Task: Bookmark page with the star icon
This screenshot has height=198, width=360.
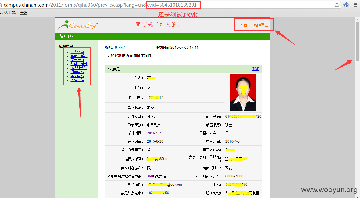Action: (x=337, y=5)
